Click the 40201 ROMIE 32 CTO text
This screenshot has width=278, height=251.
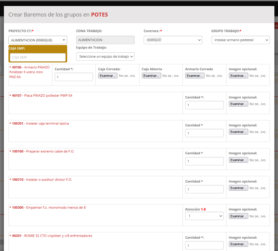(x=51, y=236)
